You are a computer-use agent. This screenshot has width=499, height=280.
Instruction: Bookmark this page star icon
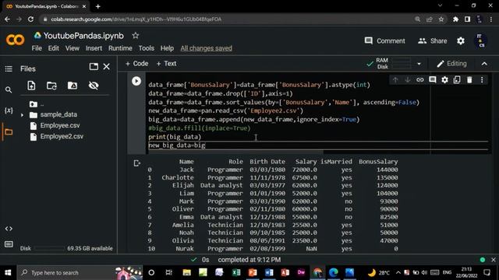[x=441, y=19]
